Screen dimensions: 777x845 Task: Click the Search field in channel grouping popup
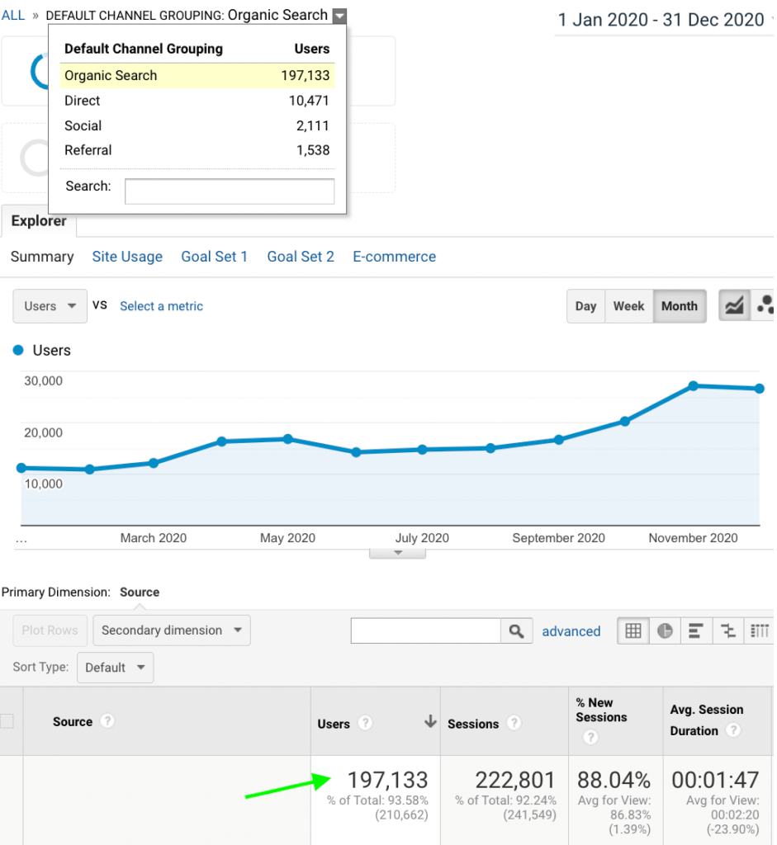tap(229, 191)
